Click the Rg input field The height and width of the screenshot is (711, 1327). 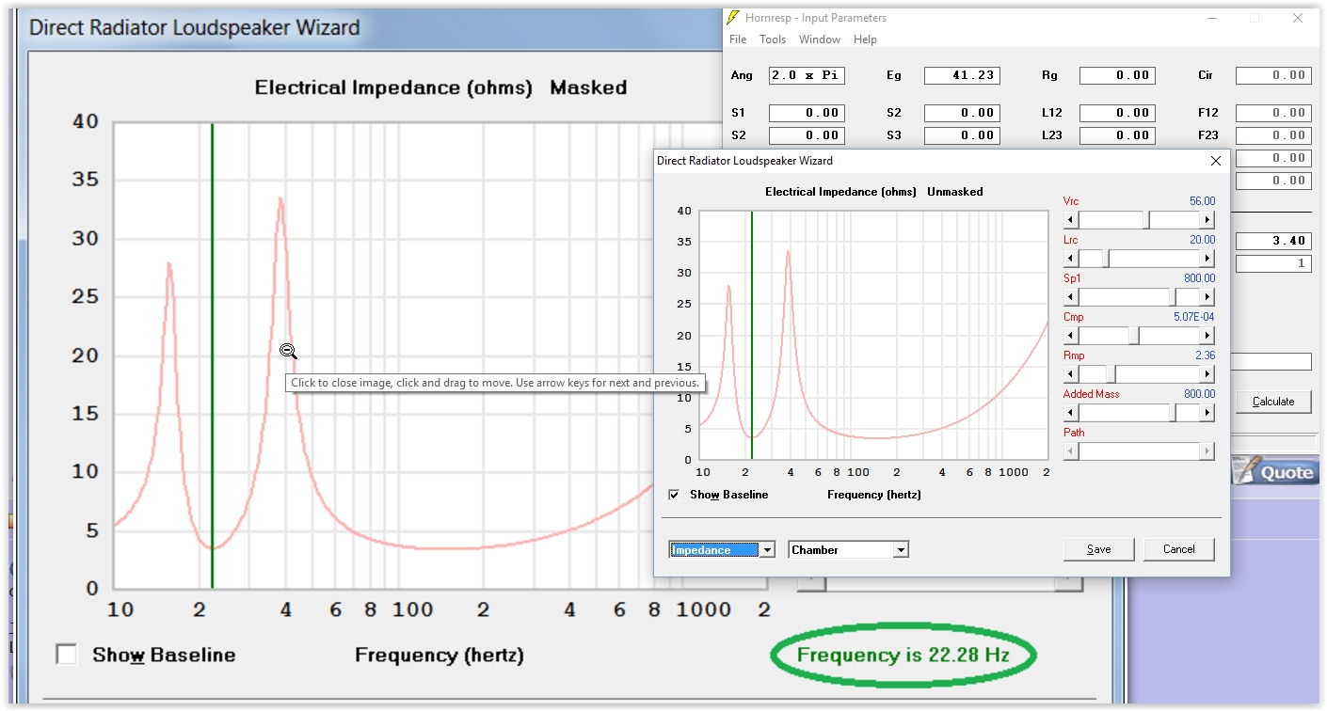point(1117,75)
